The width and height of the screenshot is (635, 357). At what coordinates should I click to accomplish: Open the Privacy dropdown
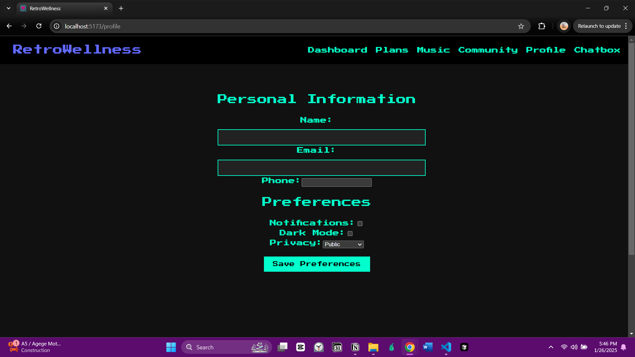click(x=343, y=244)
